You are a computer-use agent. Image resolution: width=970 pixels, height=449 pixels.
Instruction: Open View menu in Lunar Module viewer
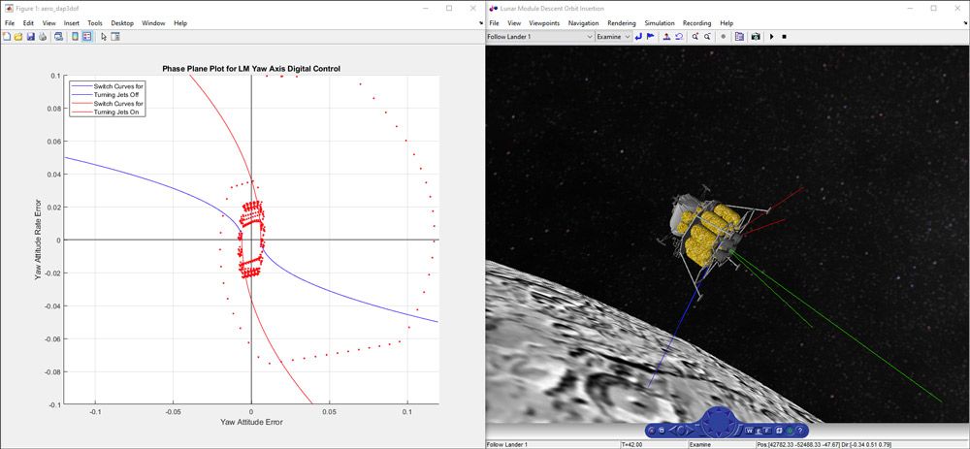point(514,23)
